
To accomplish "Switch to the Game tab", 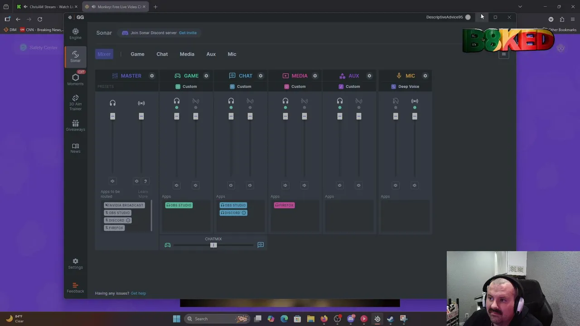I will [137, 54].
